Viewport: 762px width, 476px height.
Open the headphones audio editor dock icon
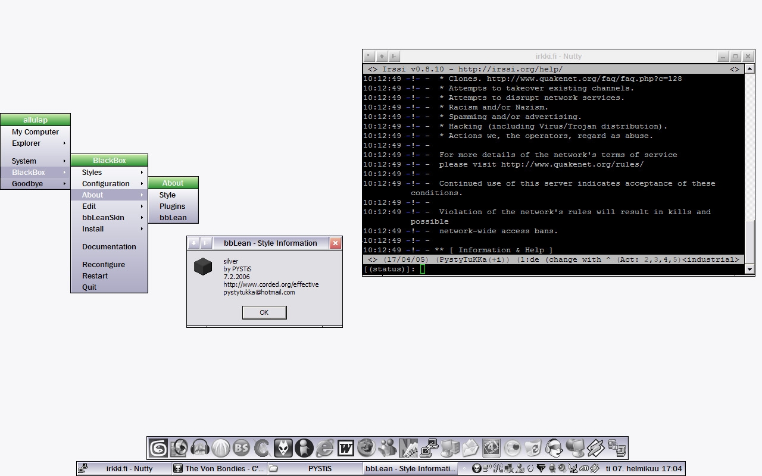(199, 447)
